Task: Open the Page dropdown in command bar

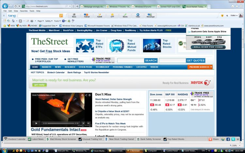Action: point(41,21)
